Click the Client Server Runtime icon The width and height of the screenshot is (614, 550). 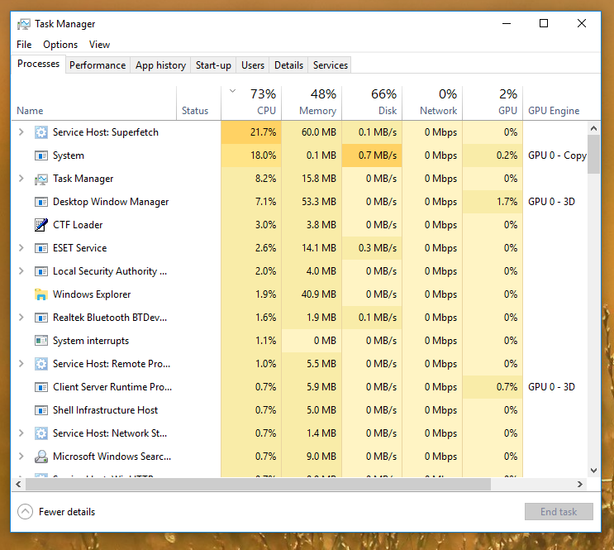pos(41,387)
